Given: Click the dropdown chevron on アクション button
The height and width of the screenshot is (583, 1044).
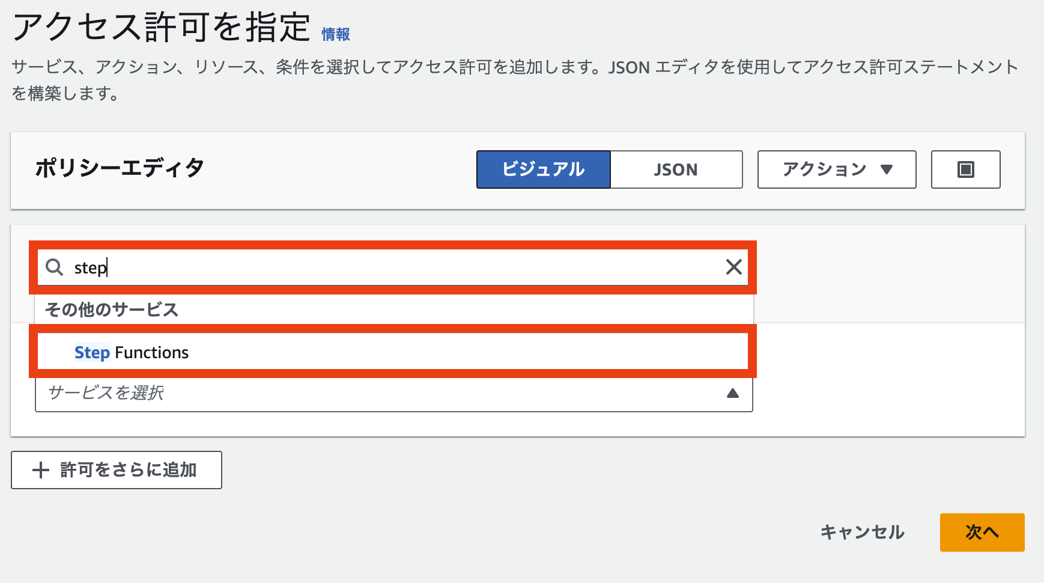Looking at the screenshot, I should pyautogui.click(x=887, y=170).
